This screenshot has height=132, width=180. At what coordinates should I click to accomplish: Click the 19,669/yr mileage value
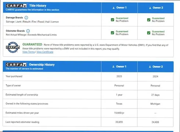point(119,113)
